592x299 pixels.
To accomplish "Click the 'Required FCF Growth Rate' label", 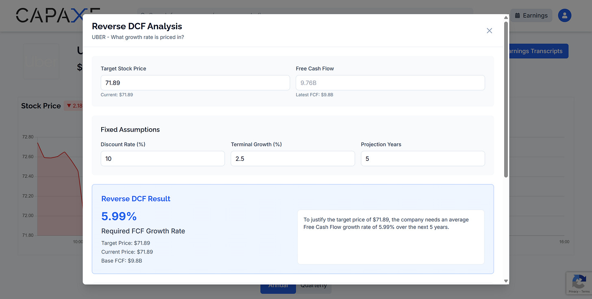I will [x=143, y=231].
